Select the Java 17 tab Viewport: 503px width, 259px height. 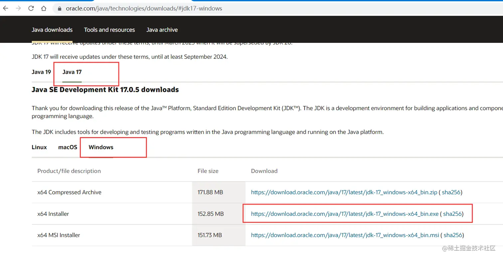click(72, 72)
